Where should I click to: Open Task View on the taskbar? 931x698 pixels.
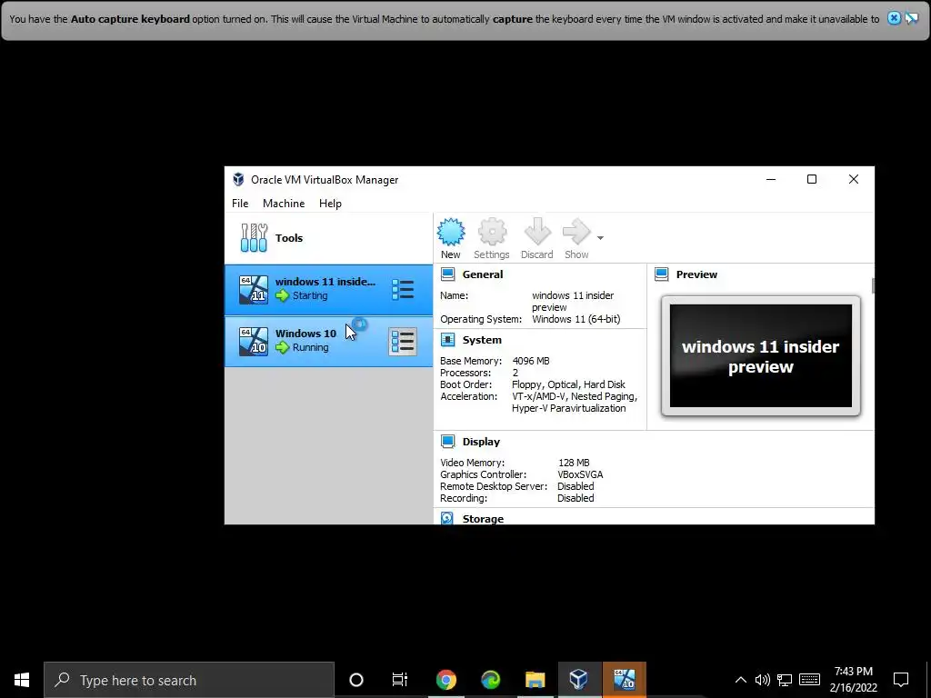(x=400, y=680)
